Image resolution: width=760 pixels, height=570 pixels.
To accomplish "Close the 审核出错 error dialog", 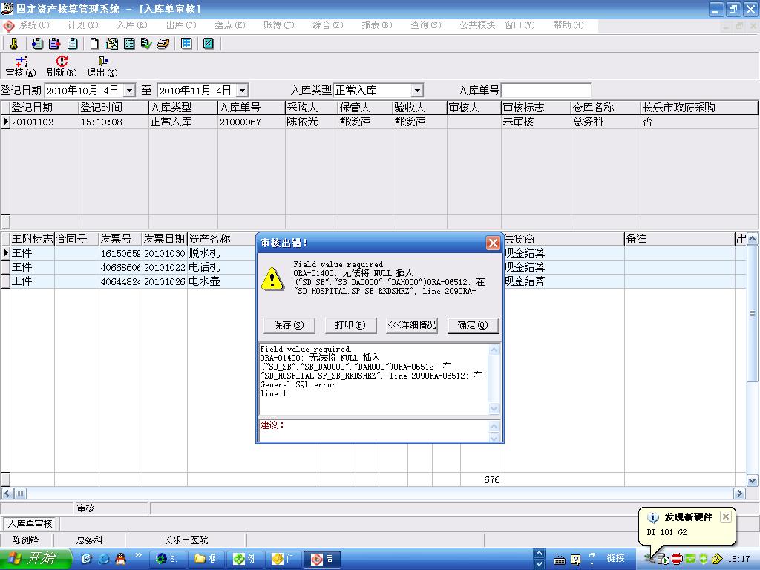I will pyautogui.click(x=493, y=243).
